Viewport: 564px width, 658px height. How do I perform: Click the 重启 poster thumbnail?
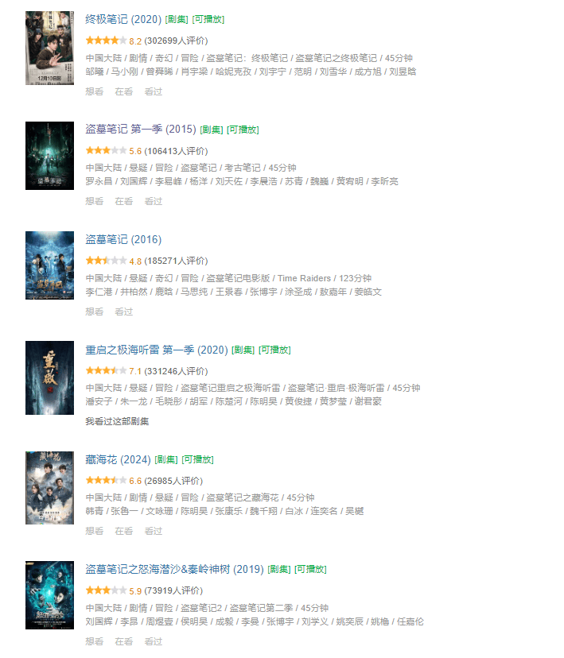point(49,377)
